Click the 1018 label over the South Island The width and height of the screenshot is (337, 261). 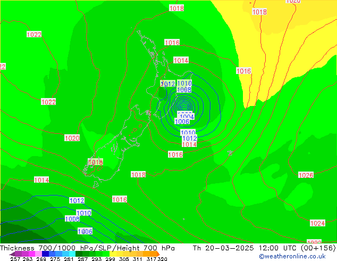(96, 162)
